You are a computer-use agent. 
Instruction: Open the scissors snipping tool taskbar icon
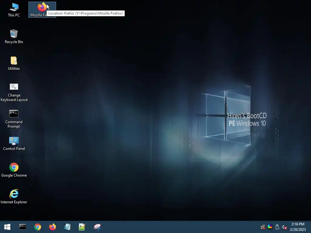[x=97, y=227]
